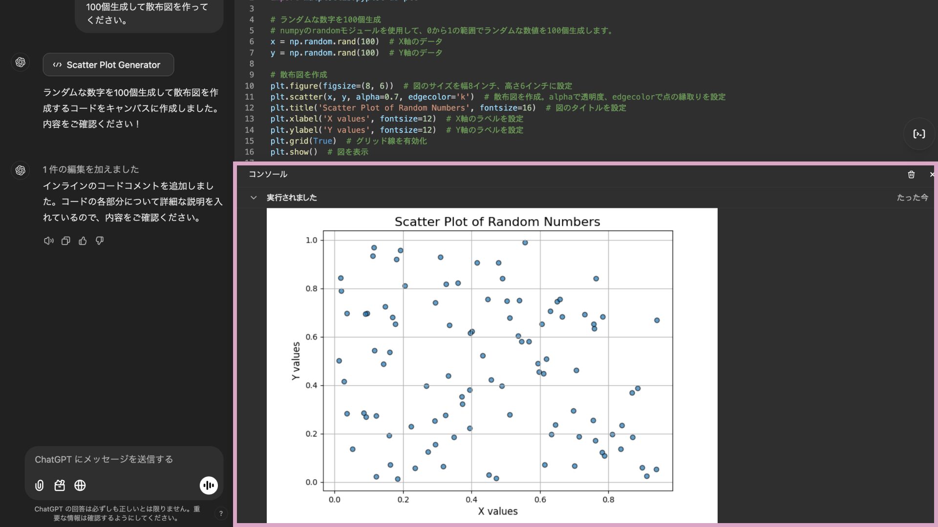The image size is (938, 527).
Task: Clear the console with the trash icon
Action: pyautogui.click(x=911, y=174)
